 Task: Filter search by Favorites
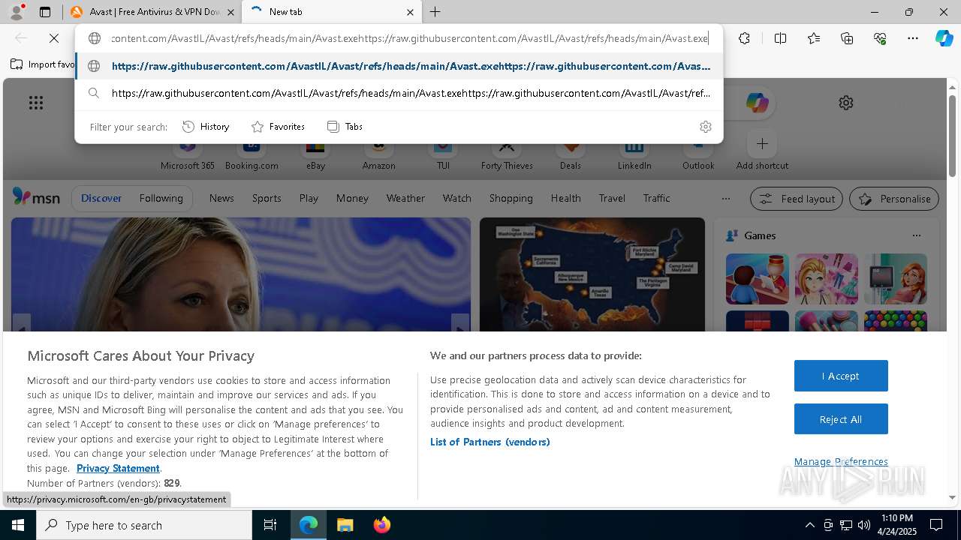278,127
